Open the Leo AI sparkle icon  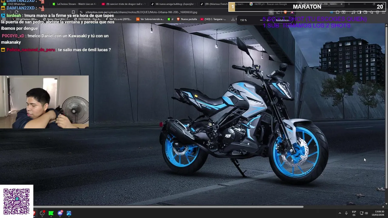[371, 12]
